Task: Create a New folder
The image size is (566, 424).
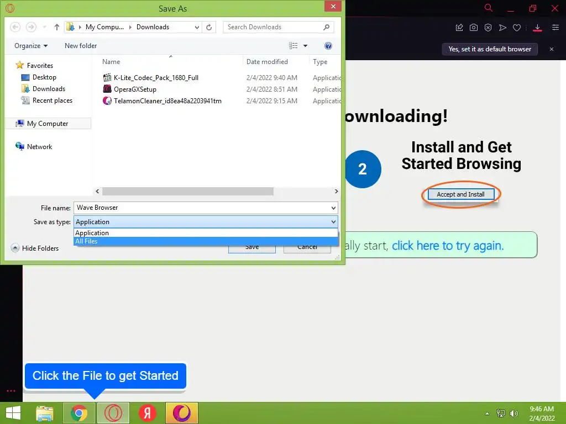Action: pyautogui.click(x=81, y=46)
